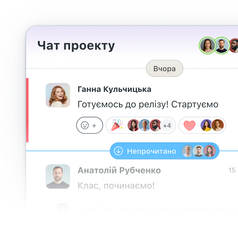This screenshot has height=244, width=238.
Task: Click the last avatar in heart reaction
Action: click(x=218, y=125)
